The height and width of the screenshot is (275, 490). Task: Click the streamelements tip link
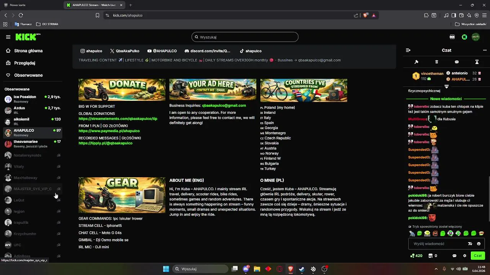118,119
